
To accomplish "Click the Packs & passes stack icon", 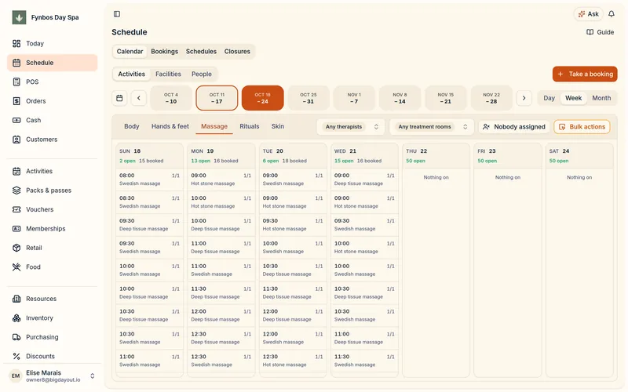I will (x=16, y=190).
